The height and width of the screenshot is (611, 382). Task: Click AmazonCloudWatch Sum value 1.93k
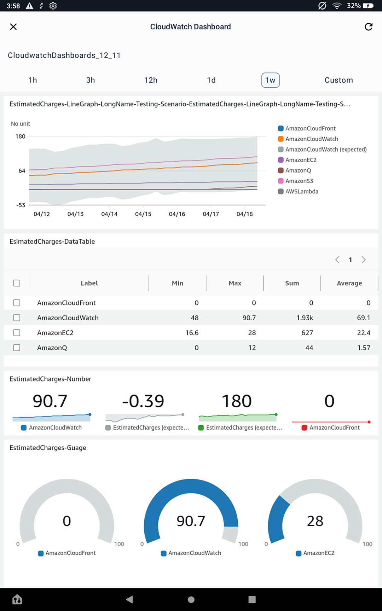(x=305, y=318)
